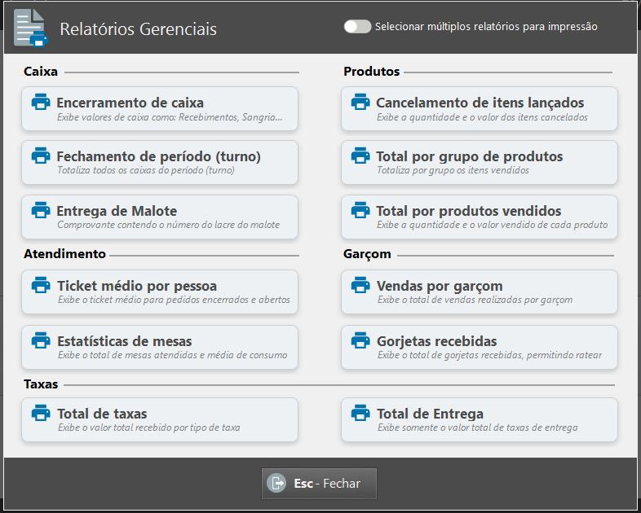Click printer icon for Cancelamento de itens lançados

(x=360, y=103)
